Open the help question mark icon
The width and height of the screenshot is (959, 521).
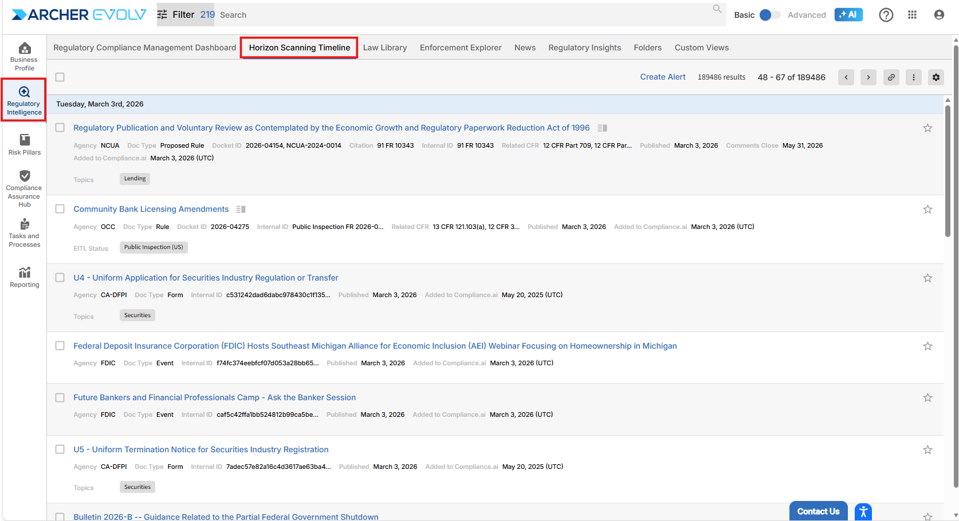(x=886, y=15)
